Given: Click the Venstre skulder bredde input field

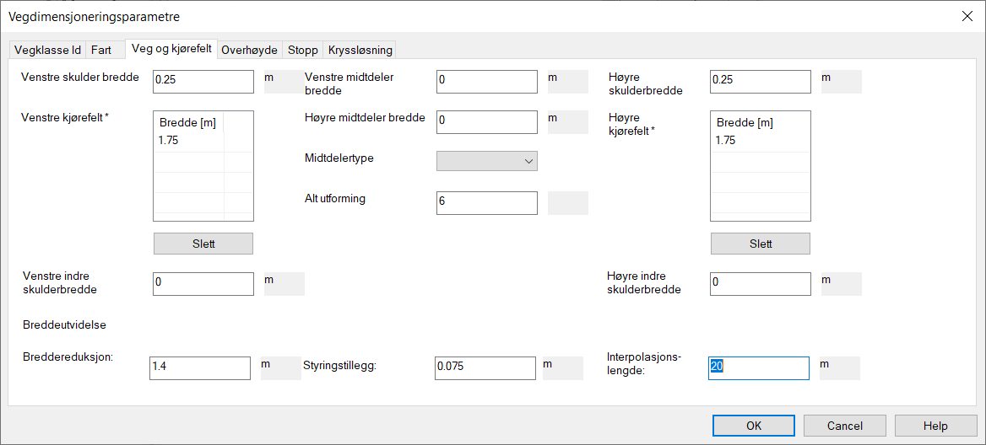Looking at the screenshot, I should tap(203, 81).
